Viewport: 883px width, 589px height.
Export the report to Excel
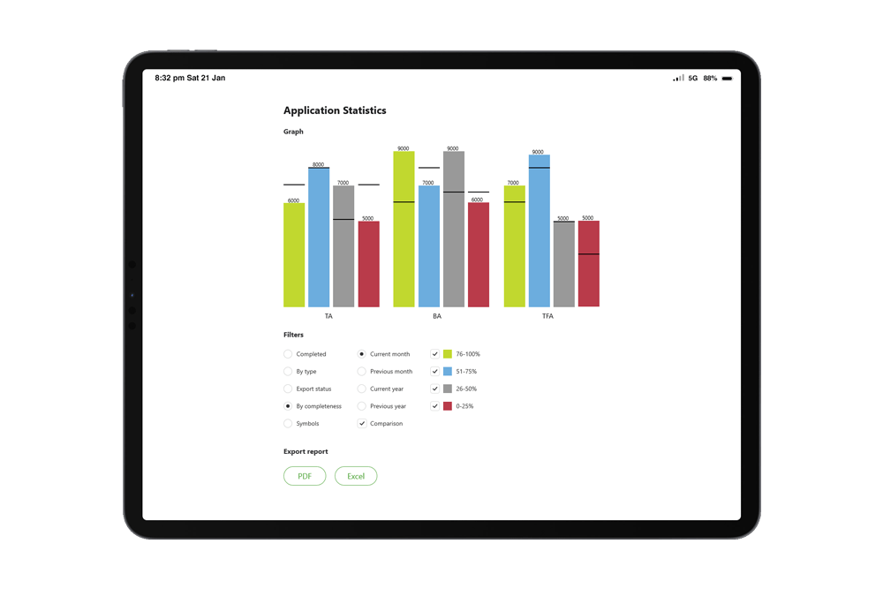(356, 476)
